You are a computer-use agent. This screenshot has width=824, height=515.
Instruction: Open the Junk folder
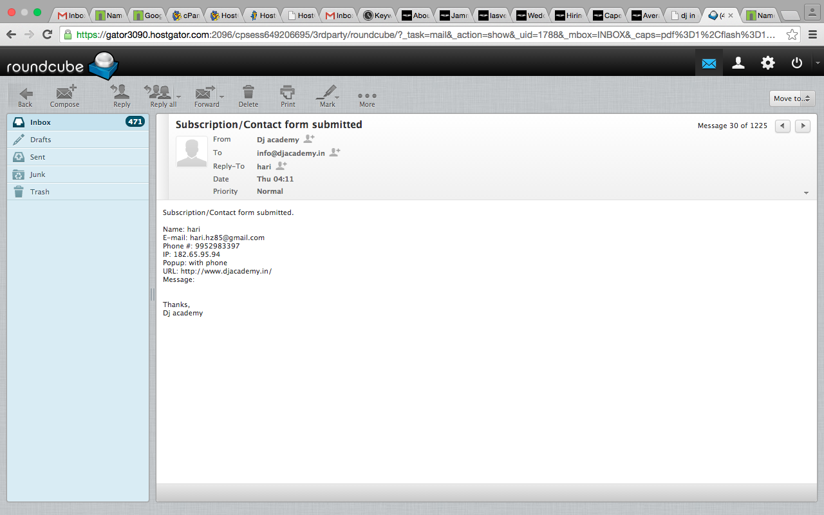coord(78,174)
